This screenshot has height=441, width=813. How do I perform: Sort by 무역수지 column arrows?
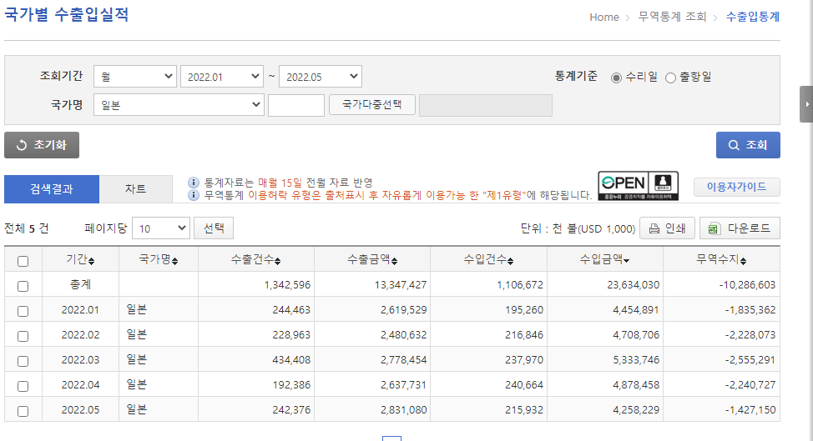click(x=743, y=261)
